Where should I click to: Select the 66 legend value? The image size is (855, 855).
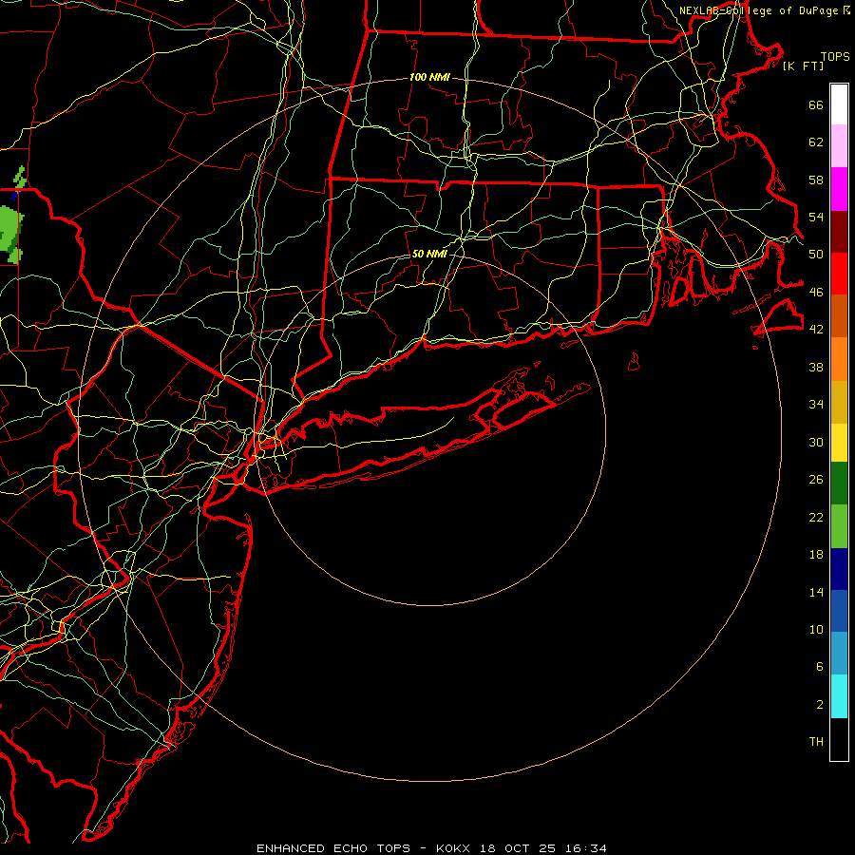pos(816,104)
